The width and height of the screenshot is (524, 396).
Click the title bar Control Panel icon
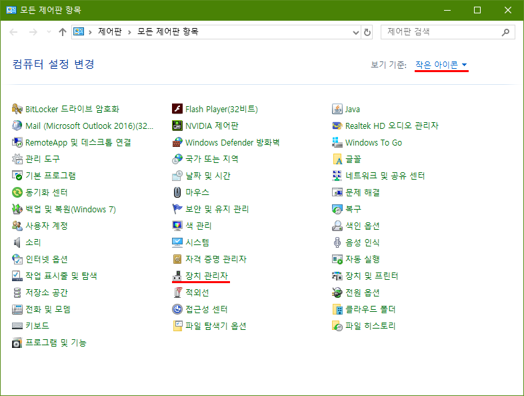pyautogui.click(x=11, y=10)
